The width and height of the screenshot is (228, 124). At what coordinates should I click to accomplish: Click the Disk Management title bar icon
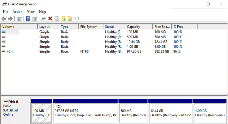pos(4,4)
